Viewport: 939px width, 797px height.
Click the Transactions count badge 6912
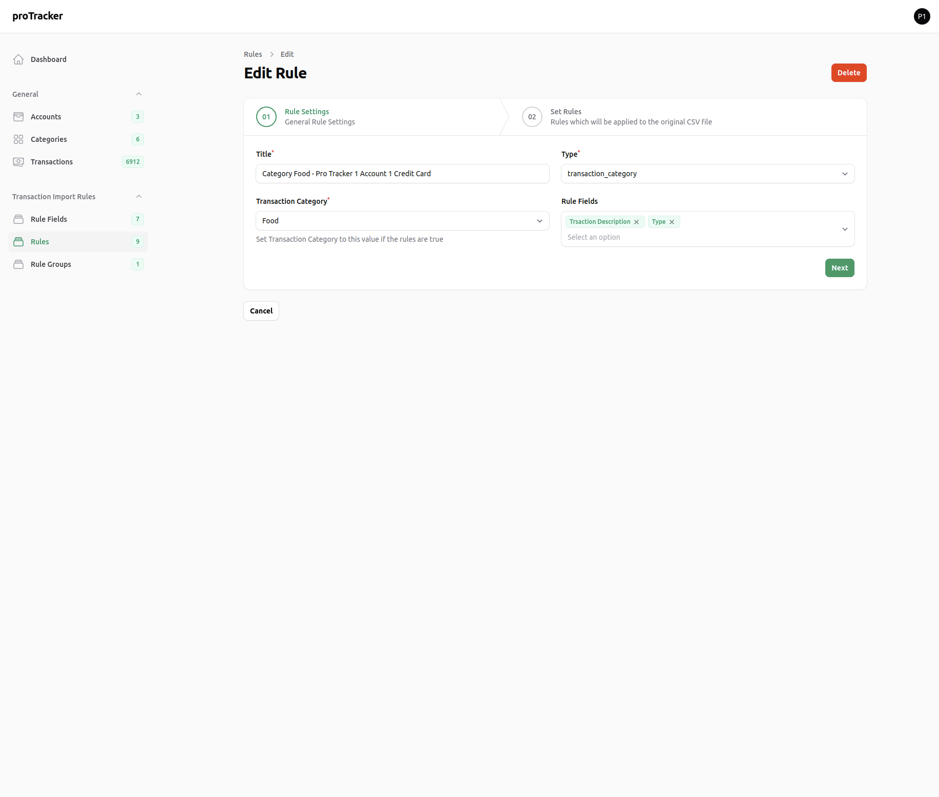click(x=133, y=162)
